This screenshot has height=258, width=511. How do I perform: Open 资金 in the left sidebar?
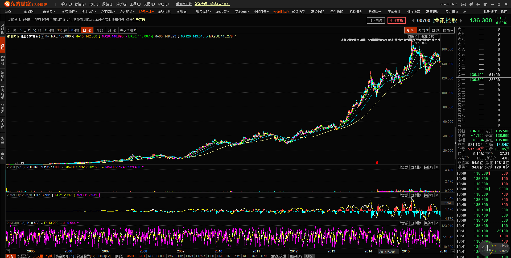click(3, 140)
